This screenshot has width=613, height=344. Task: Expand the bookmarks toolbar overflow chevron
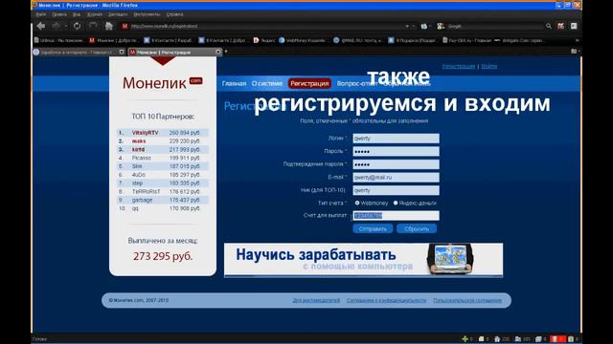click(577, 40)
